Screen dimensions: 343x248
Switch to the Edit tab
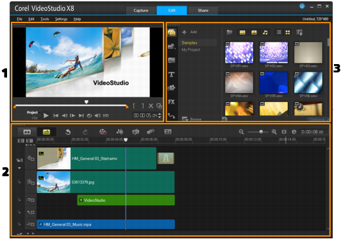172,10
